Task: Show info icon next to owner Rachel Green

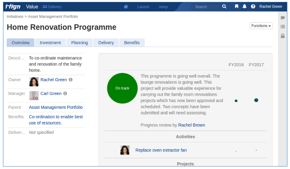Action: (71, 80)
